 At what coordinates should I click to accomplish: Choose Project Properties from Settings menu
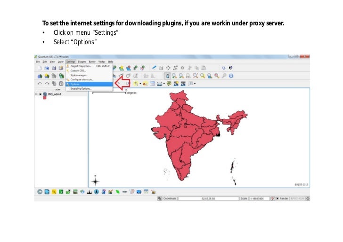coord(89,66)
